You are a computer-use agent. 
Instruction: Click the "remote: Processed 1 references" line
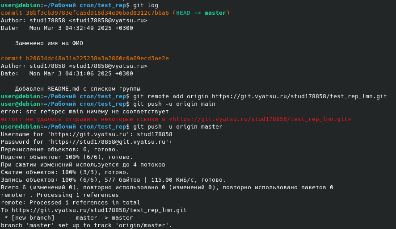pos(70,203)
